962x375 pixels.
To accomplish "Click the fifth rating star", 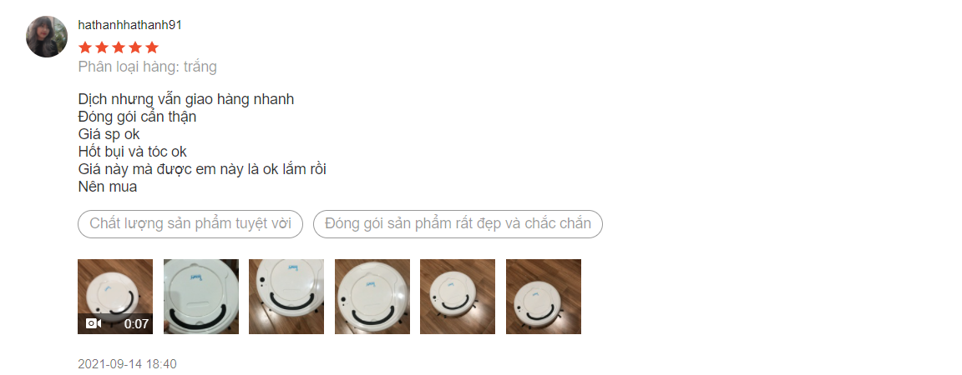I will point(152,47).
